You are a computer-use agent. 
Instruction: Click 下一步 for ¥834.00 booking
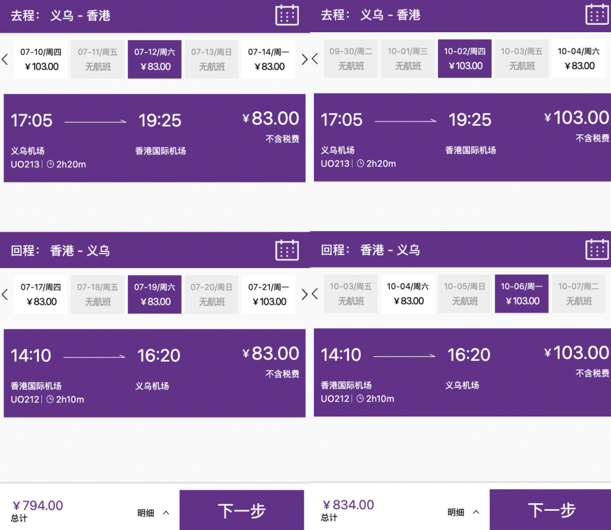click(x=550, y=509)
